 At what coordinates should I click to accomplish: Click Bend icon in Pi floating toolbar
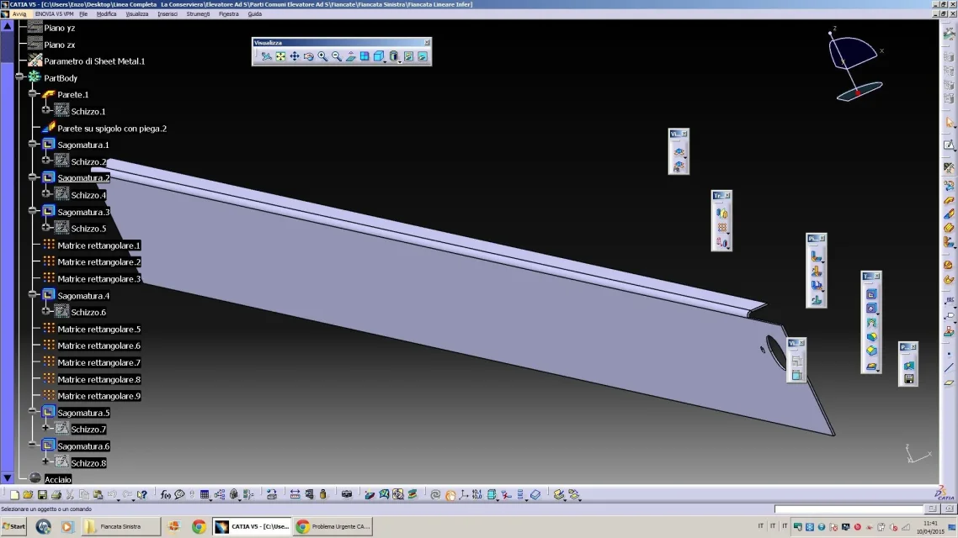pos(817,256)
